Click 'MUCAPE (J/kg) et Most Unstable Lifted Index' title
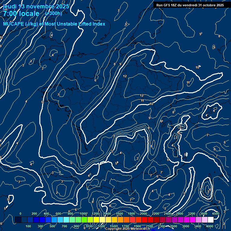The height and width of the screenshot is (231, 231). tap(54, 24)
